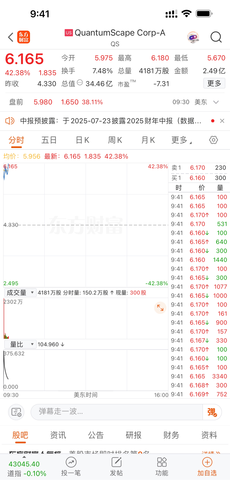Viewport: 230px width, 480px height.
Task: Tap the 盘前 5.980 price
Action: 43,102
